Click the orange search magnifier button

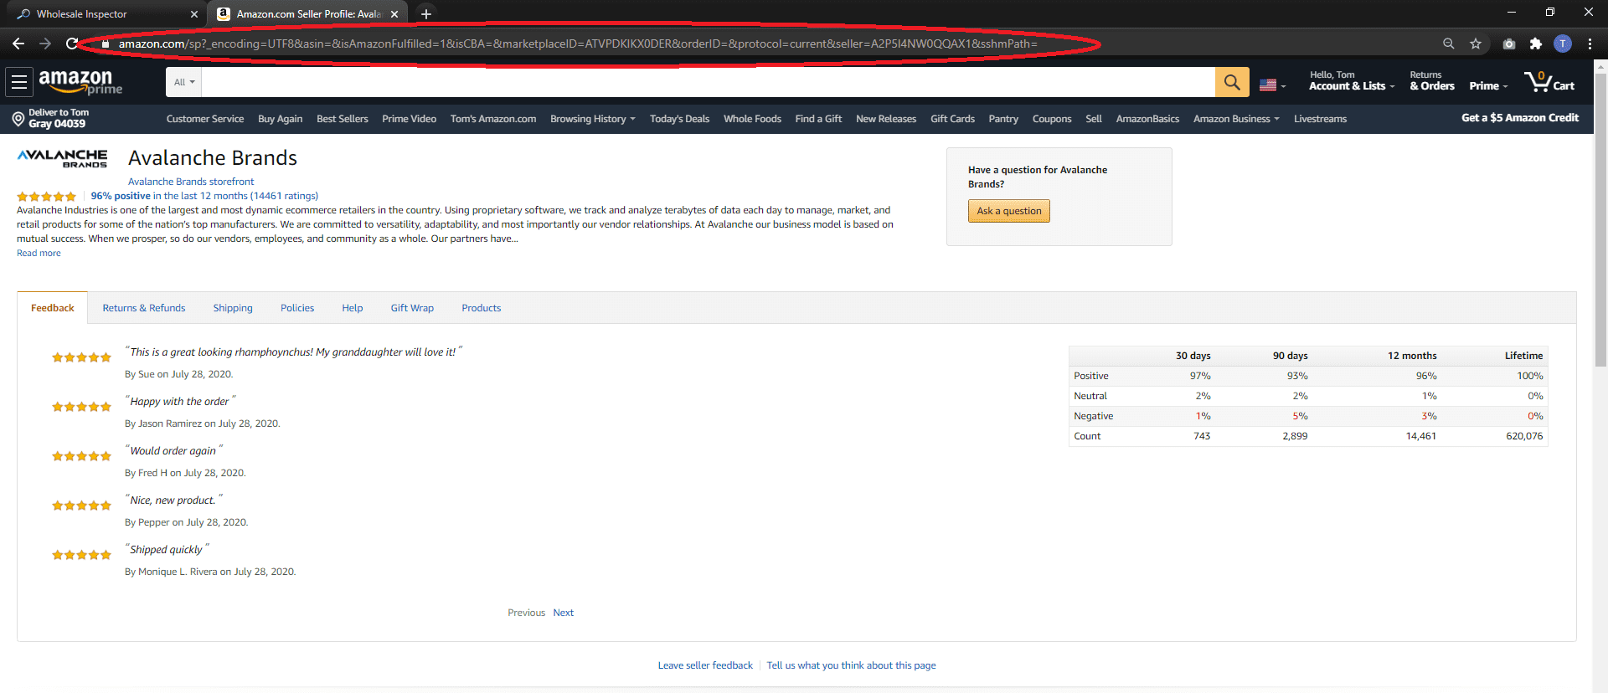coord(1232,82)
